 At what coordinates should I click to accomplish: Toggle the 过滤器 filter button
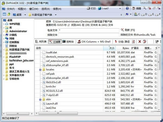point(55,41)
